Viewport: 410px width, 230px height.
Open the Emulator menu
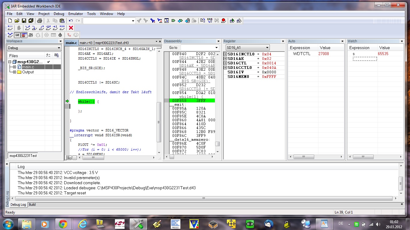76,14
